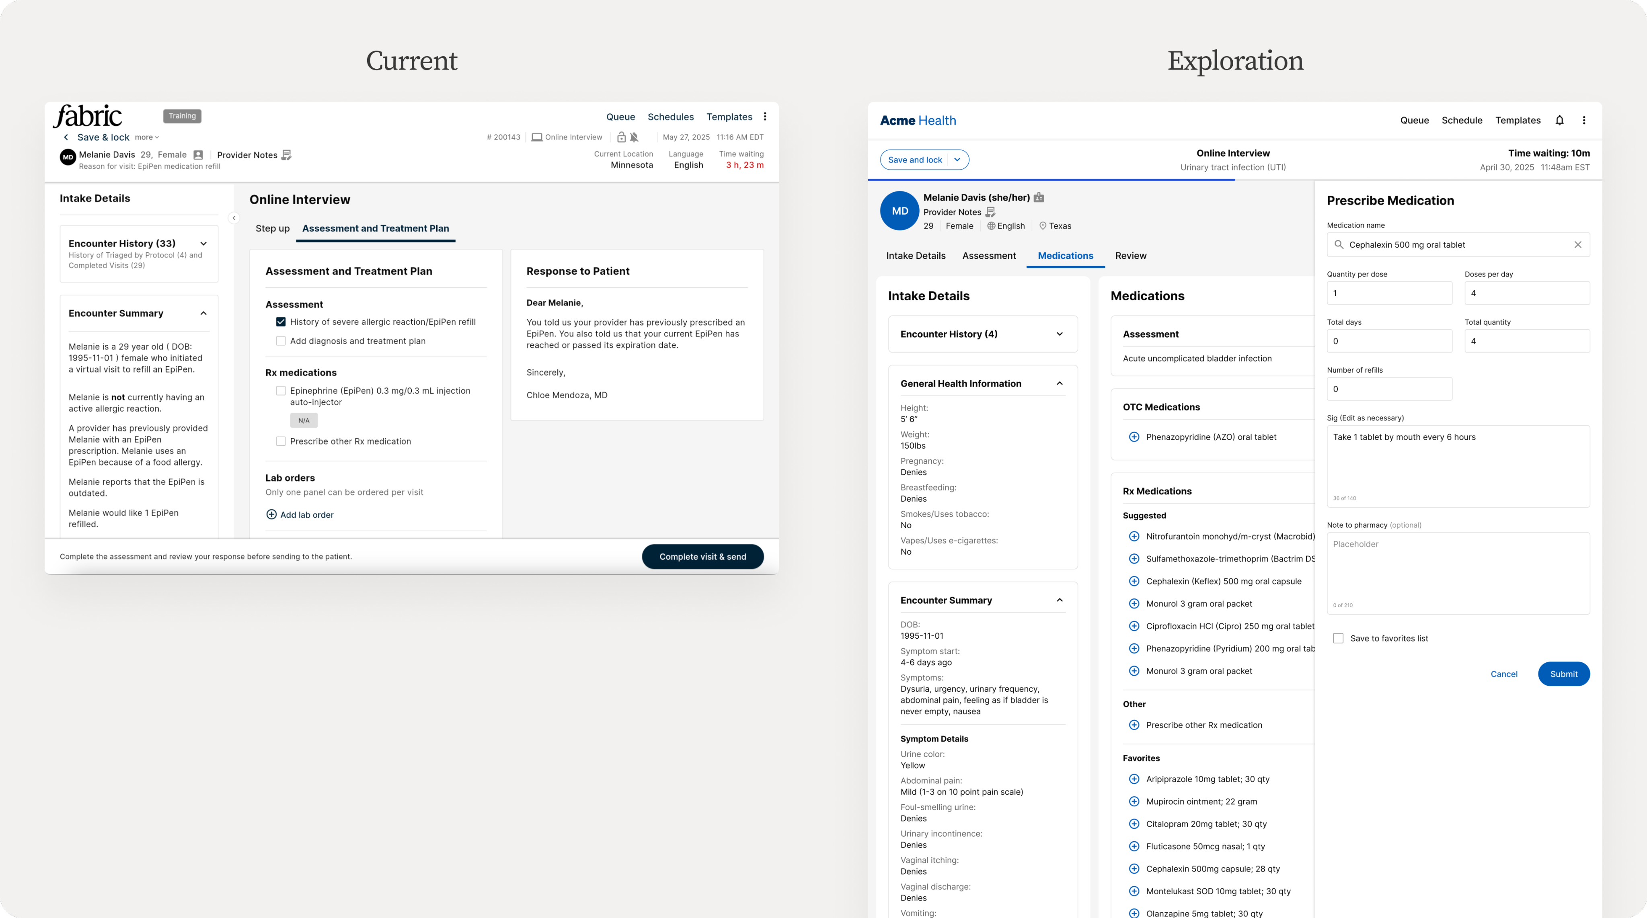
Task: Check the Epinephrine (EpiPen) 0.3 mg injection box
Action: point(281,391)
